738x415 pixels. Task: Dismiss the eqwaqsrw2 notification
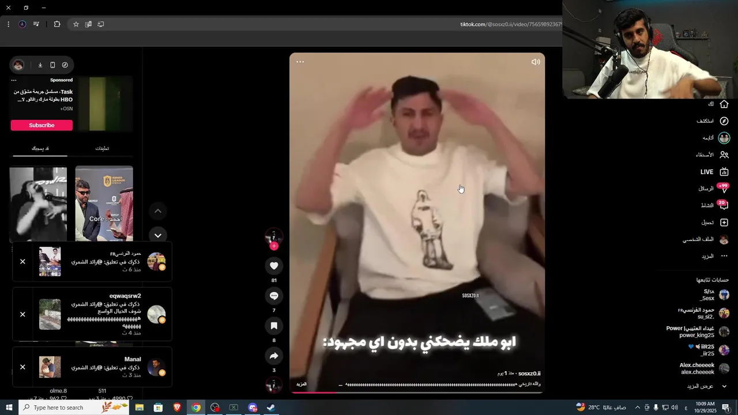click(22, 314)
